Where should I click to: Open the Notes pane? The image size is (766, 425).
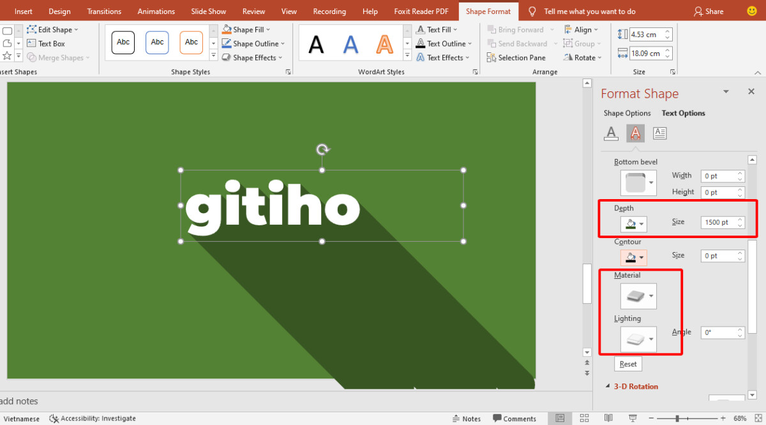coord(467,418)
